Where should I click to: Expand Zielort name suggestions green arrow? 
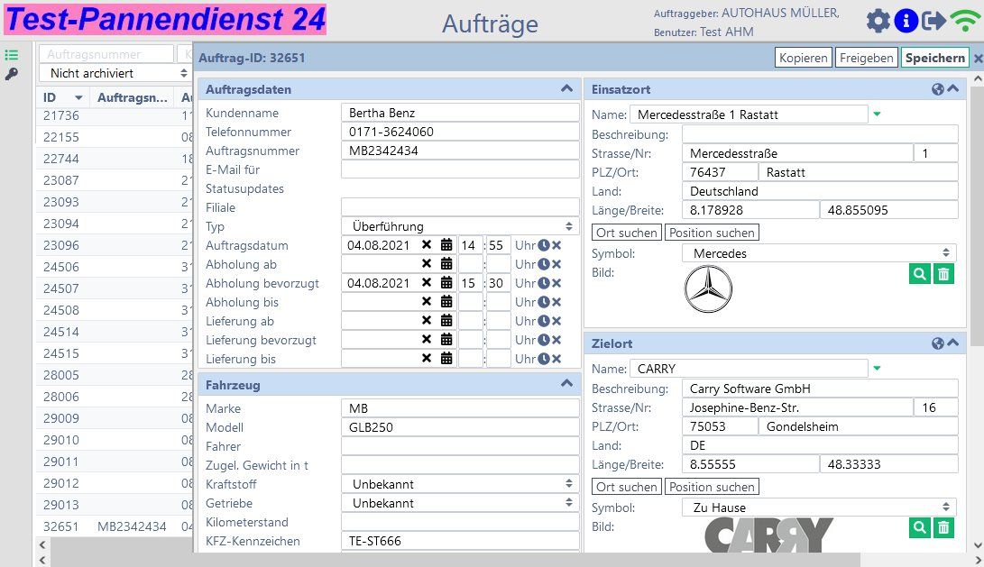click(878, 368)
